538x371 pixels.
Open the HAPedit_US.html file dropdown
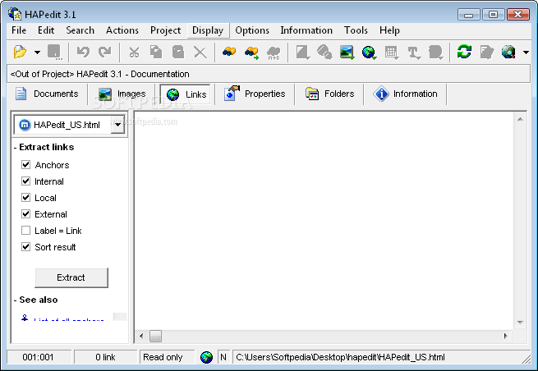(x=117, y=125)
